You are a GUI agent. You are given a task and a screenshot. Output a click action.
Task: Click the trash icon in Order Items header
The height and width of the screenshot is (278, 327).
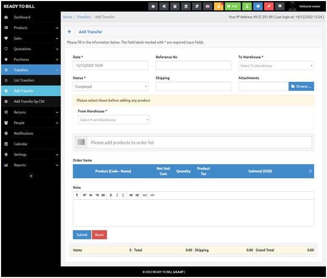click(310, 171)
